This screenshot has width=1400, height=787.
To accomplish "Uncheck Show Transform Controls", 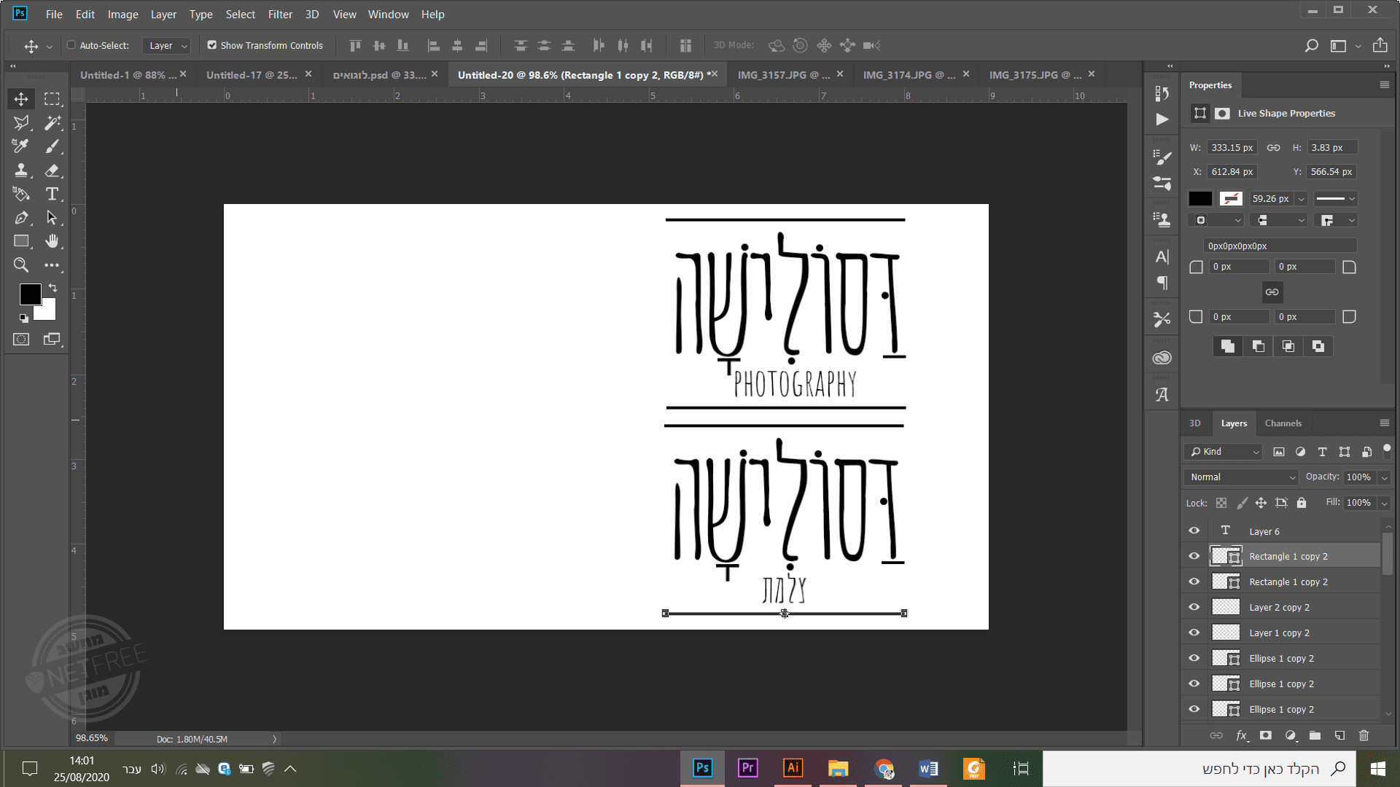I will (x=212, y=45).
